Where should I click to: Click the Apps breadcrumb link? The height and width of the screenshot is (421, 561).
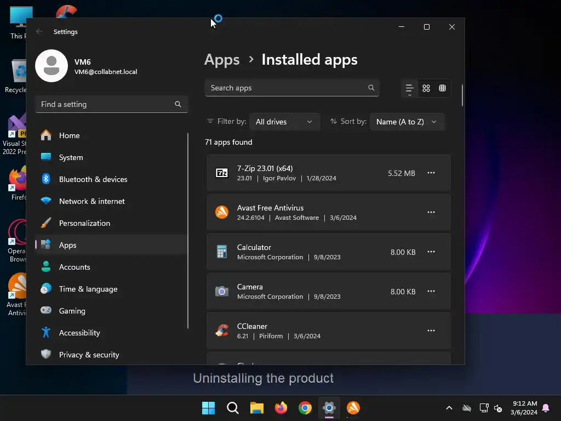click(x=222, y=60)
